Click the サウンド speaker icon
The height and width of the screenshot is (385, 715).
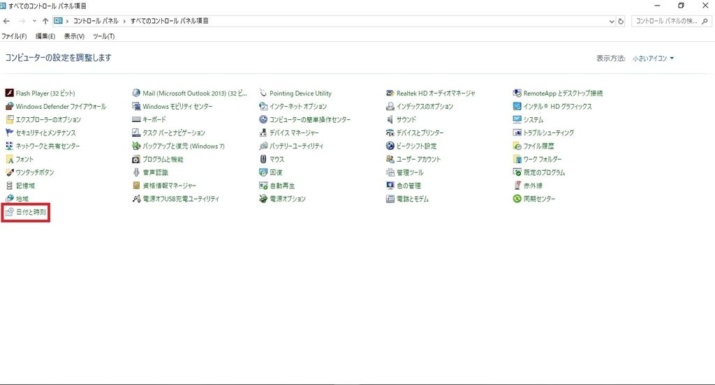[390, 119]
